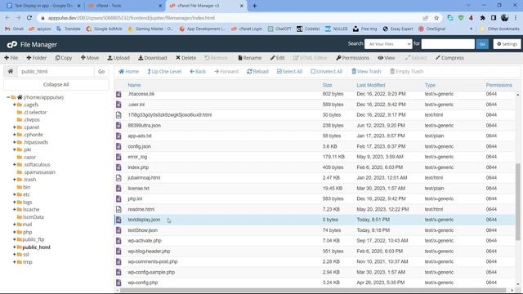
Task: Select the .cl.selector folder in tree
Action: (x=34, y=113)
